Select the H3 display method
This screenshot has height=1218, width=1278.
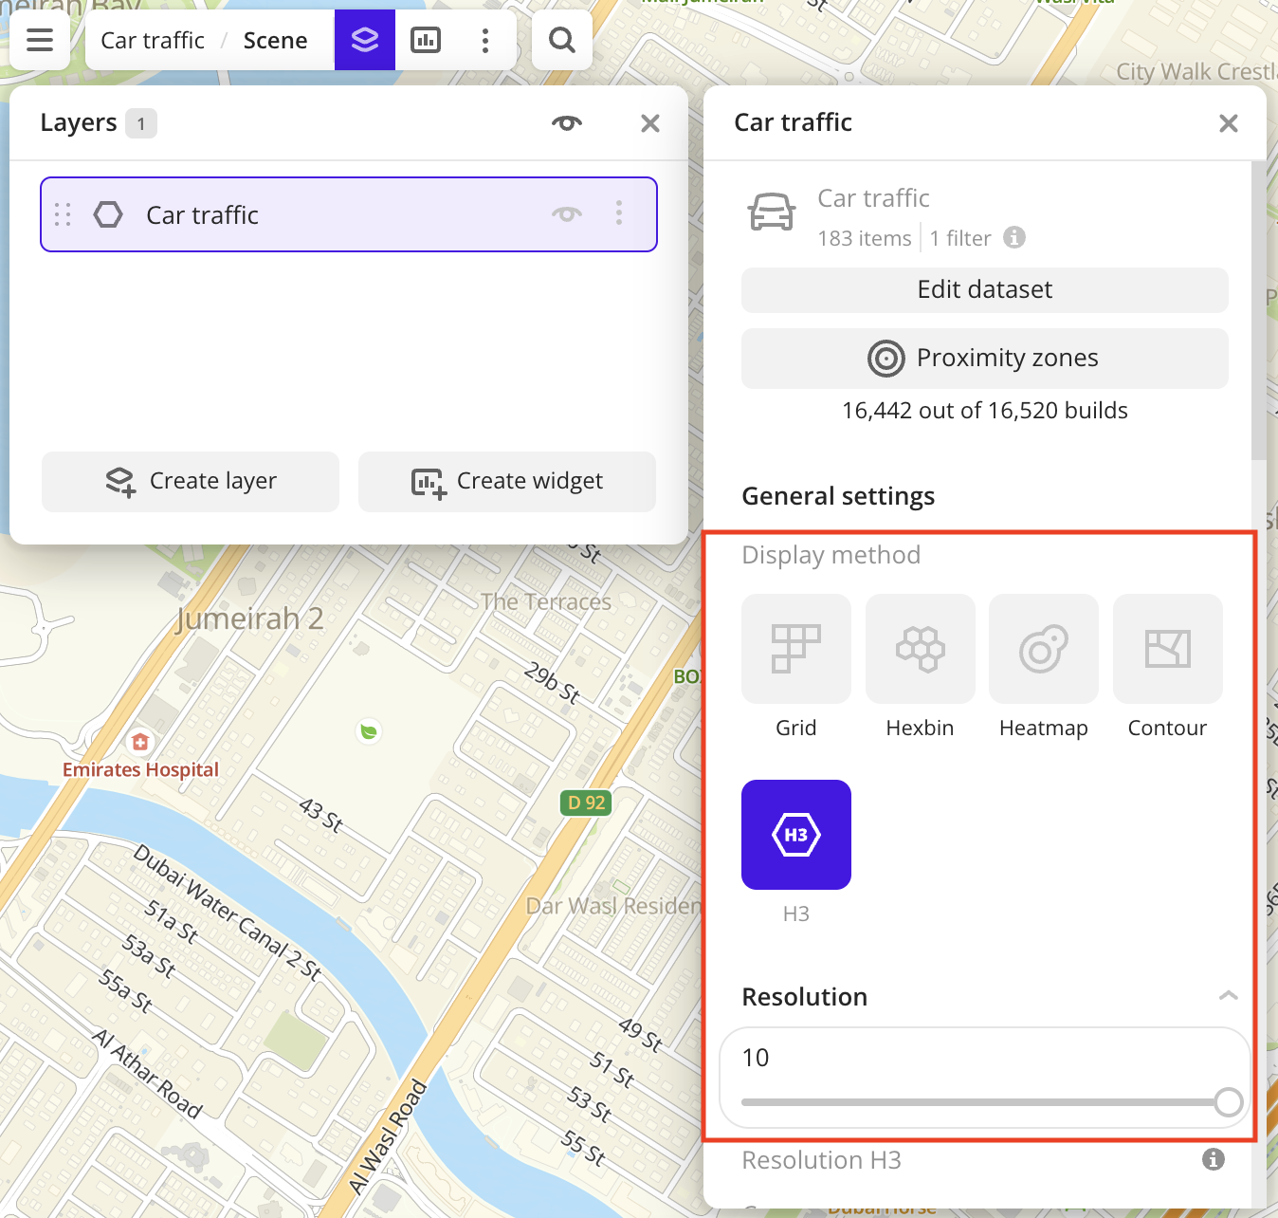click(x=795, y=835)
